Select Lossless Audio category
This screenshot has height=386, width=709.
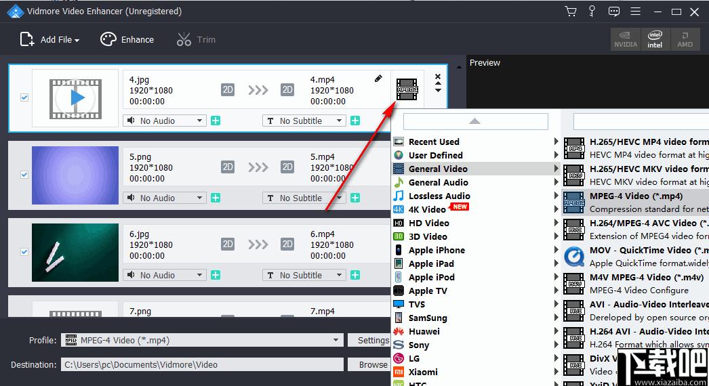click(x=476, y=196)
